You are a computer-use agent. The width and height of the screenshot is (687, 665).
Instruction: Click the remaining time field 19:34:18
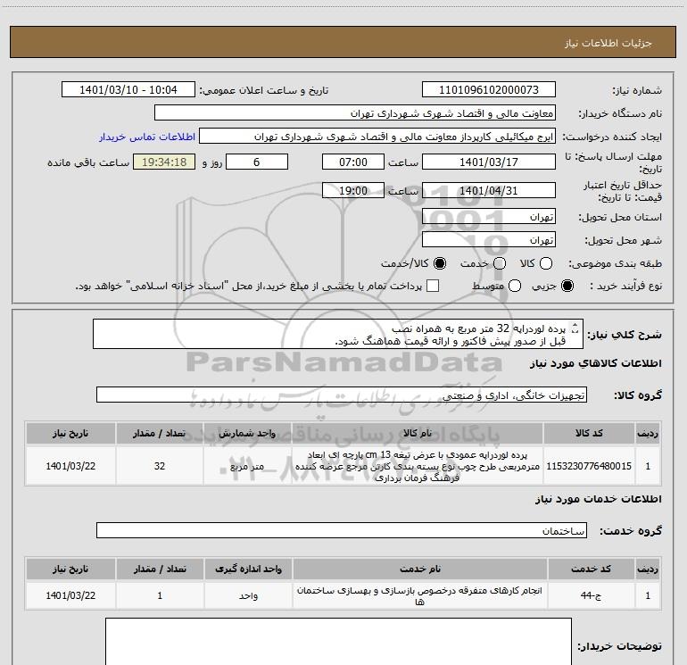click(x=164, y=162)
